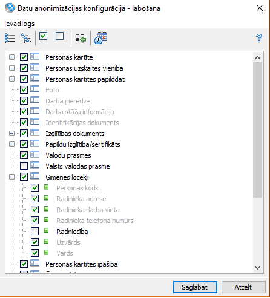270x298 pixels.
Task: Open help with the question mark icon
Action: pos(259,38)
